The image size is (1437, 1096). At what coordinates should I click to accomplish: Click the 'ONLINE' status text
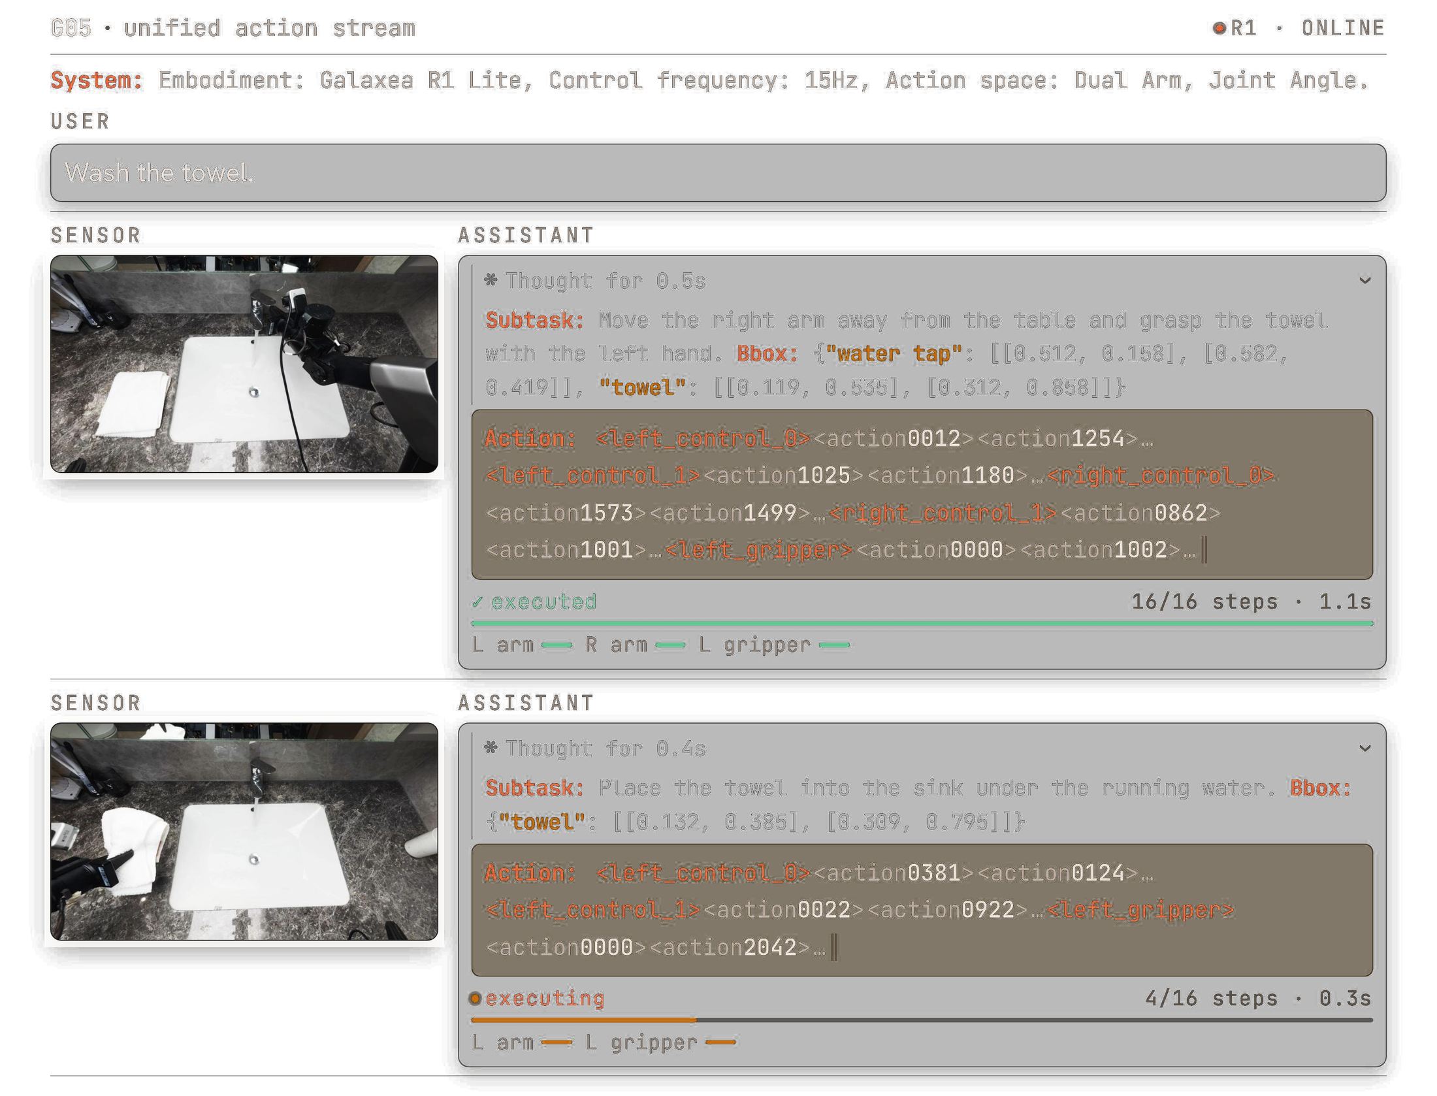click(x=1343, y=28)
